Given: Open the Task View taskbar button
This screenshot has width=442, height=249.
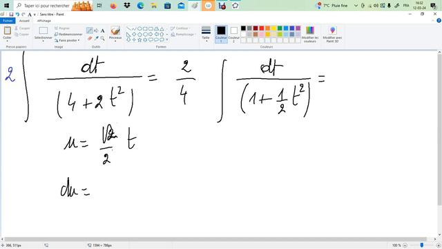Looking at the screenshot, I should [x=99, y=6].
